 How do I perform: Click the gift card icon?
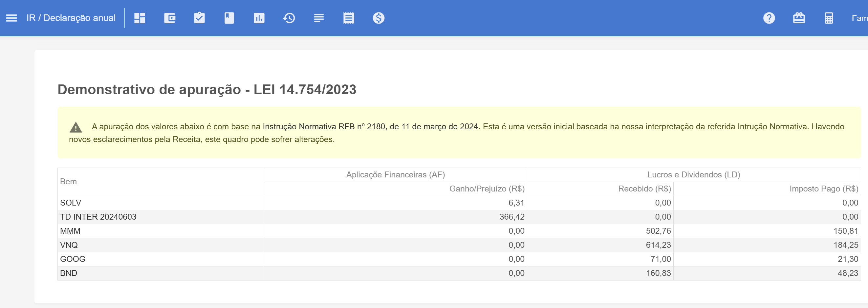pyautogui.click(x=799, y=18)
